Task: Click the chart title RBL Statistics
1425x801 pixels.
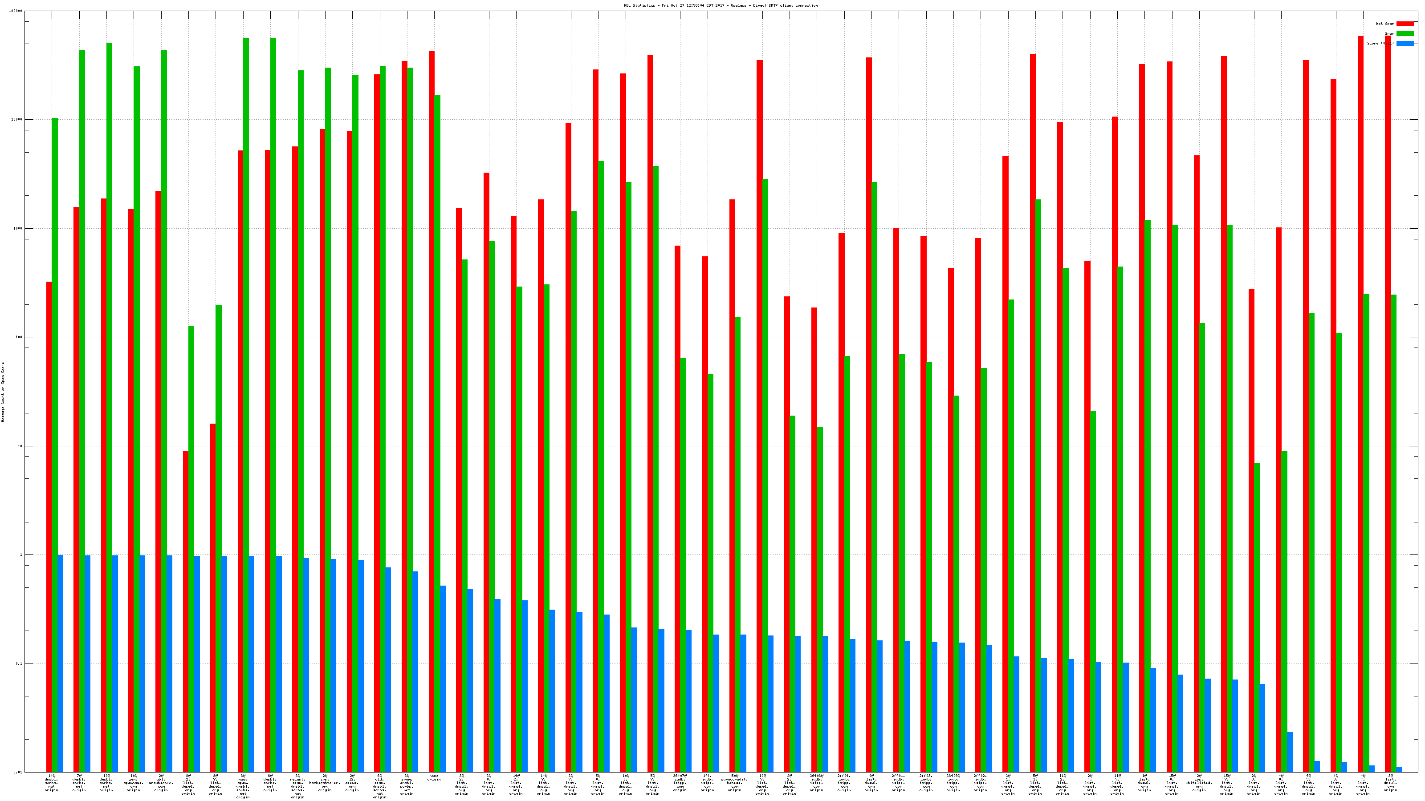Action: (x=720, y=5)
